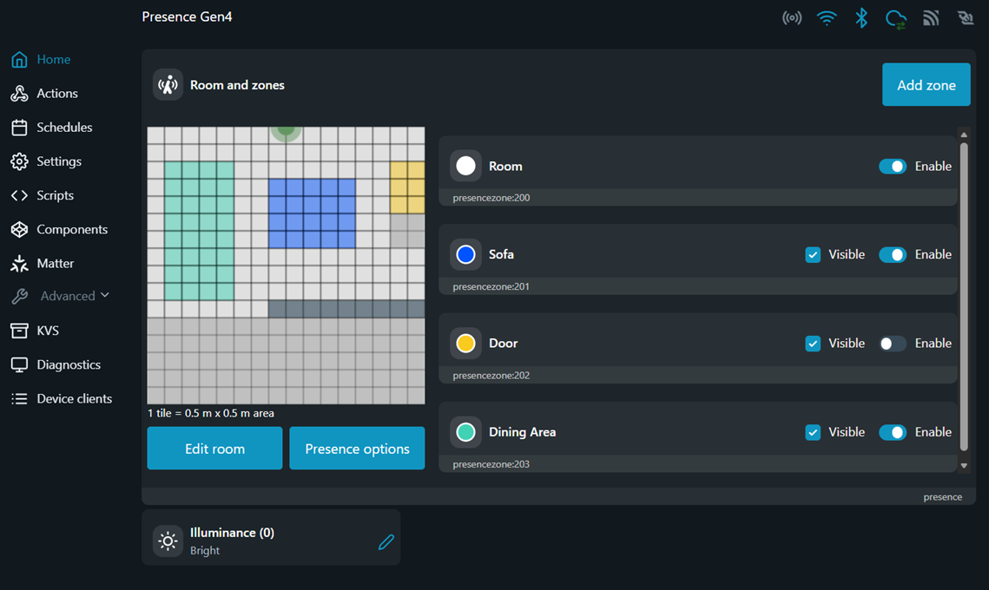The height and width of the screenshot is (590, 989).
Task: Disable the Room zone toggle
Action: pyautogui.click(x=893, y=167)
